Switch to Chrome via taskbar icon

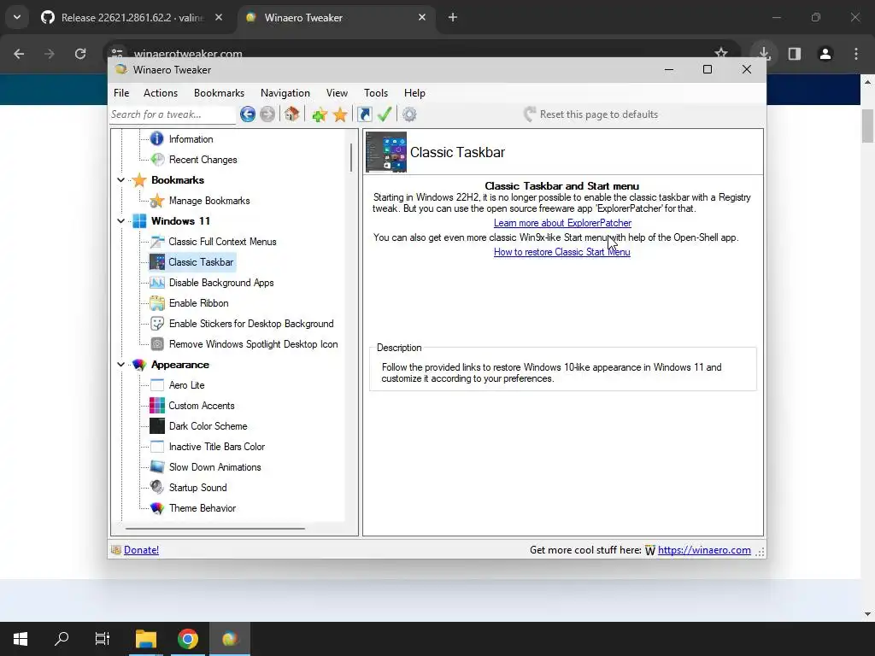click(x=188, y=639)
